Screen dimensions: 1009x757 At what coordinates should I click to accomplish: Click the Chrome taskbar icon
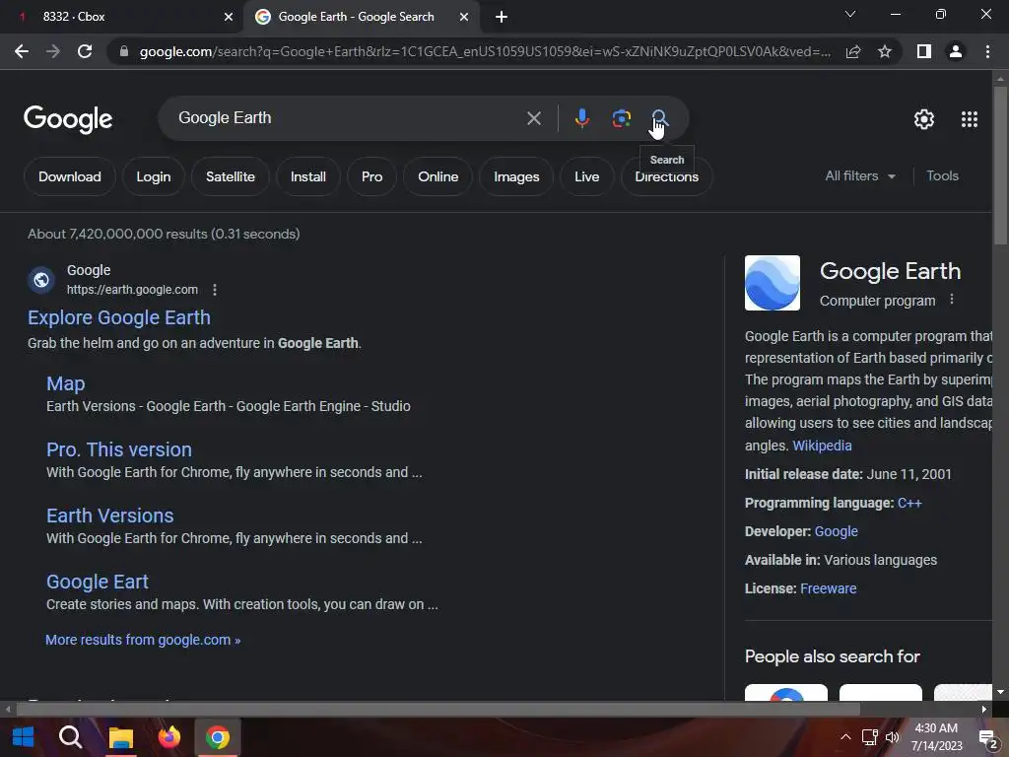(218, 737)
